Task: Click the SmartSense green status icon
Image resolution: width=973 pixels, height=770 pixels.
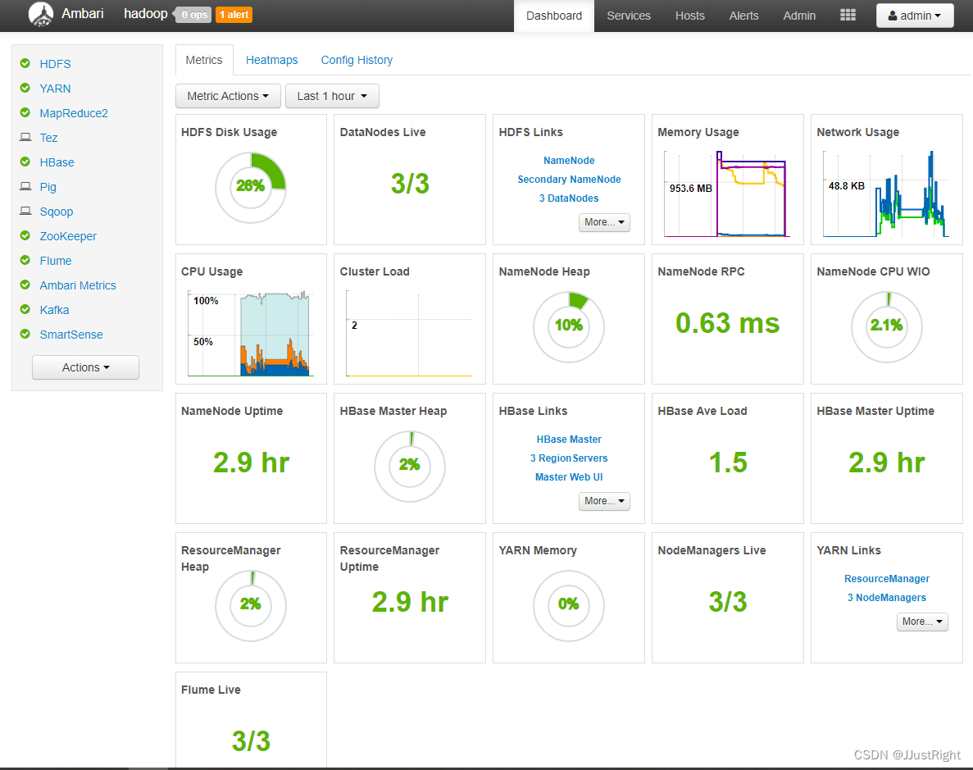Action: click(25, 334)
